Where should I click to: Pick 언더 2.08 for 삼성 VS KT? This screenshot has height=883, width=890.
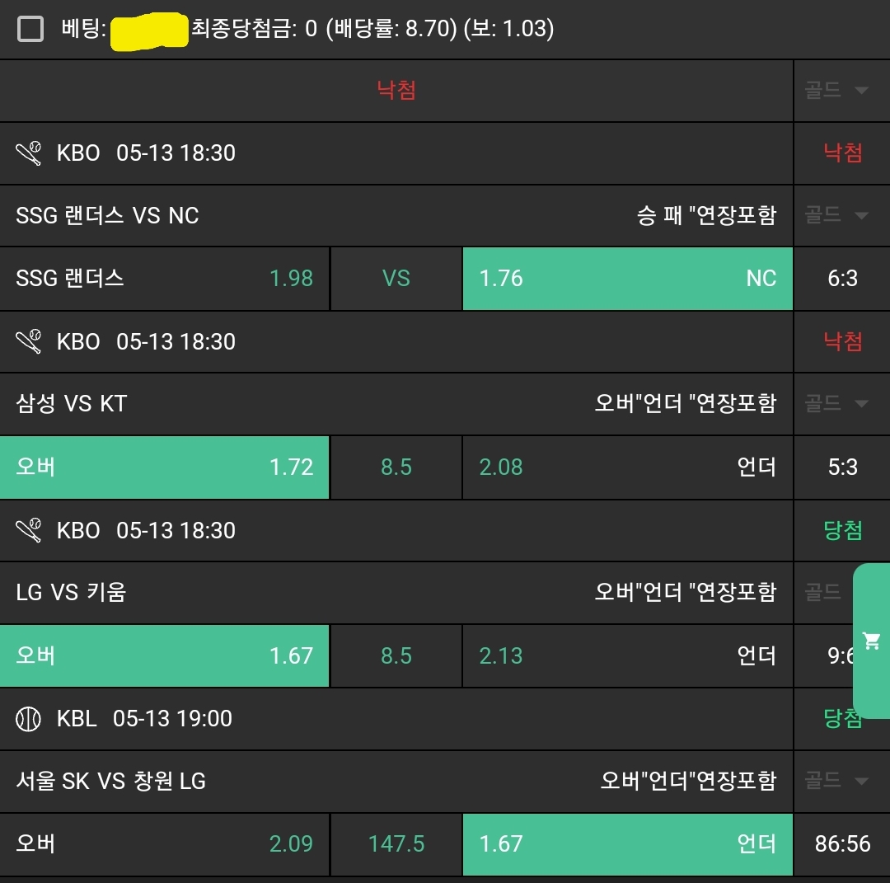627,467
